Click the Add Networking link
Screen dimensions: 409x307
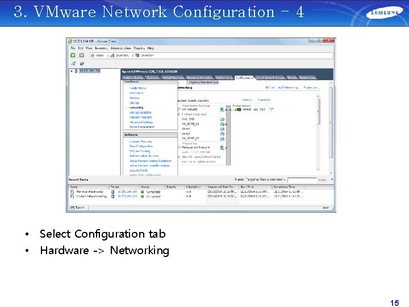click(289, 88)
